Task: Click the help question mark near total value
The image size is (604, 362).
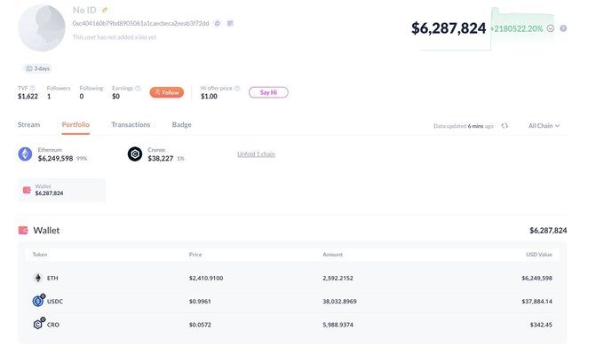Action: 563,28
